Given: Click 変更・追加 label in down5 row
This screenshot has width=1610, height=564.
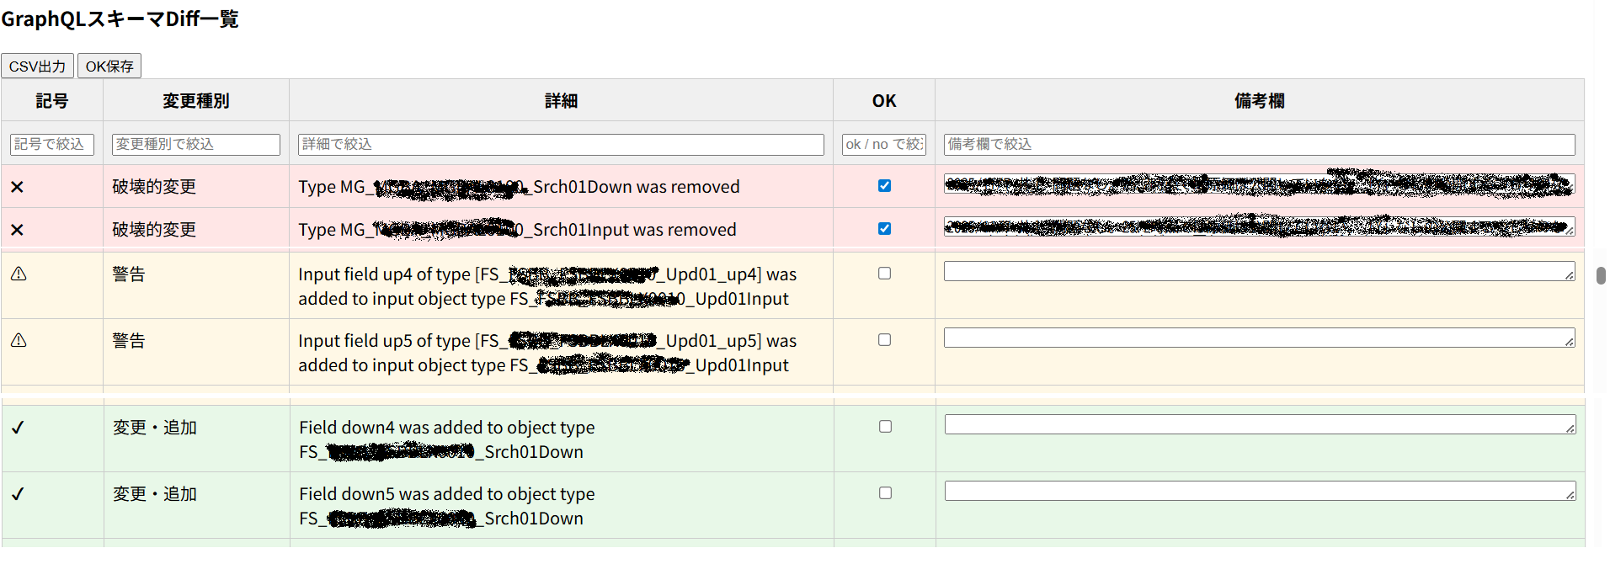Looking at the screenshot, I should 155,494.
